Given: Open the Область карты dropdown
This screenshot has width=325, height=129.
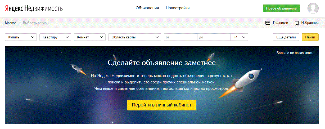Looking at the screenshot, I should 135,37.
